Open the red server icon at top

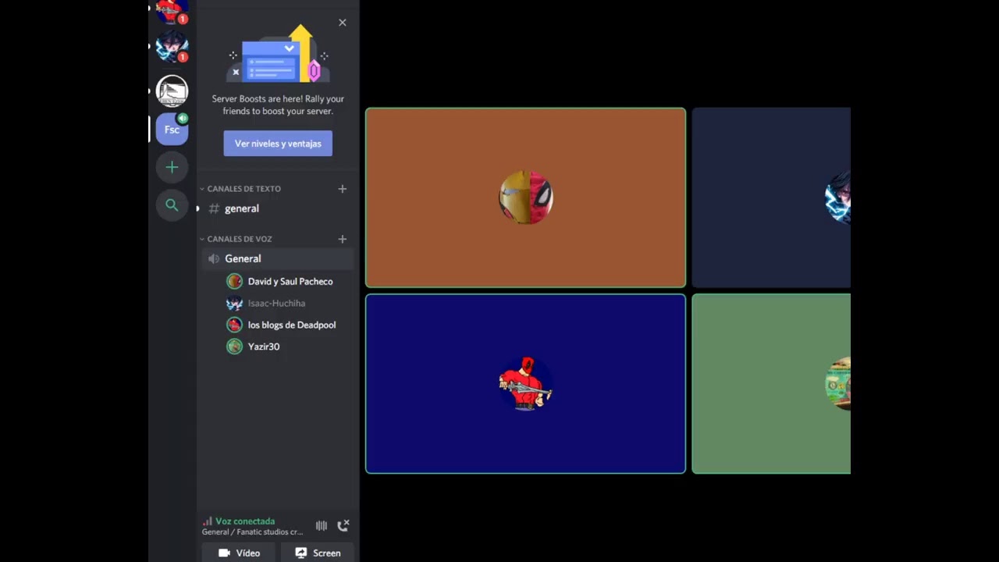click(x=172, y=11)
